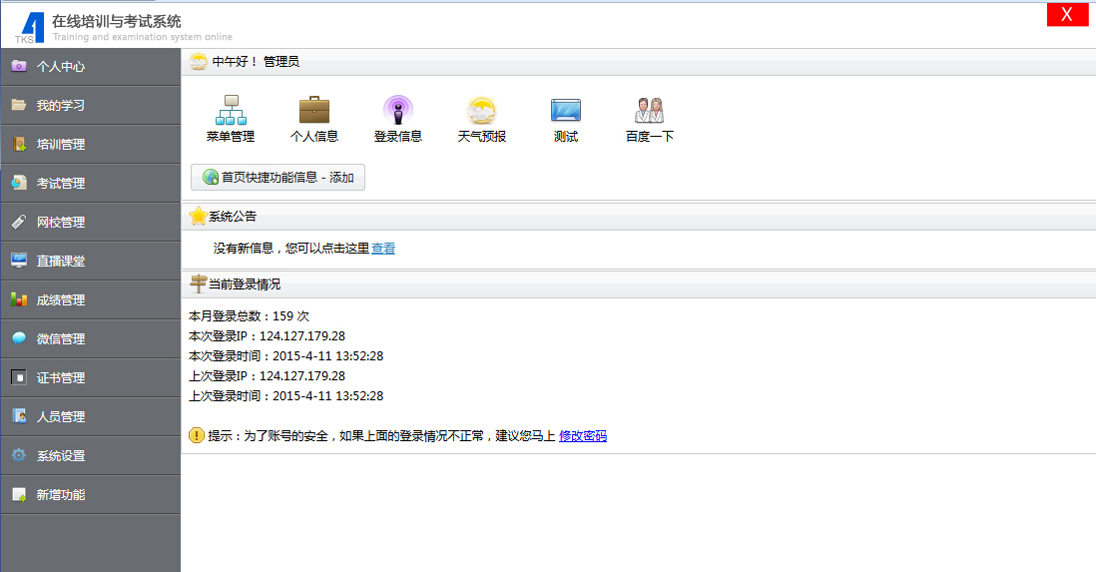Click the certificate icon beside 证书管理
Image resolution: width=1096 pixels, height=572 pixels.
[x=19, y=377]
